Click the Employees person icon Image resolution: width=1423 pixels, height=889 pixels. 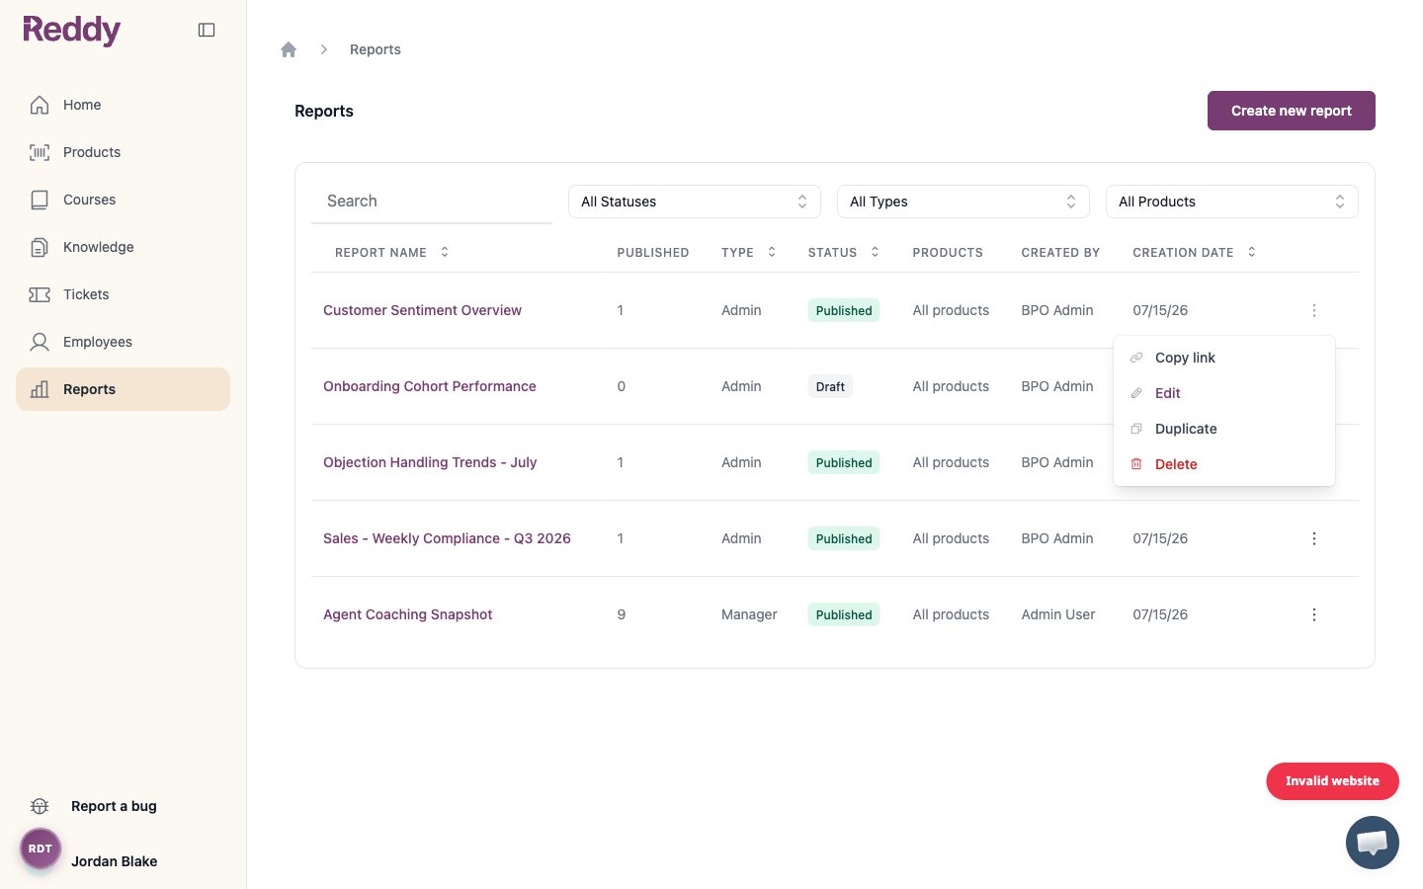pos(40,342)
